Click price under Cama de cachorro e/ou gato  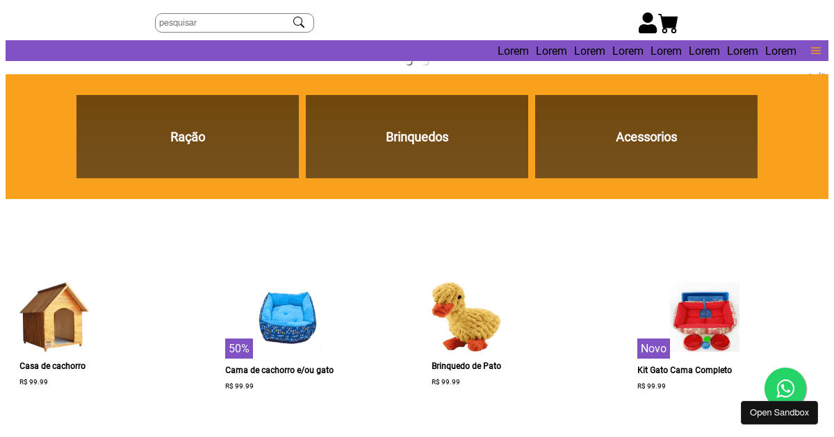tap(239, 386)
